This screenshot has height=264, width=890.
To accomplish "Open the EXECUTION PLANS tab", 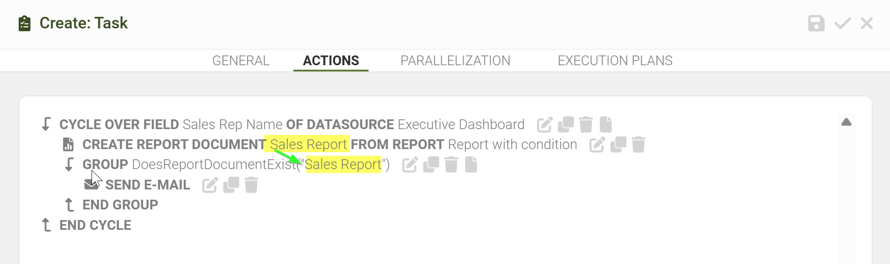I will (615, 60).
